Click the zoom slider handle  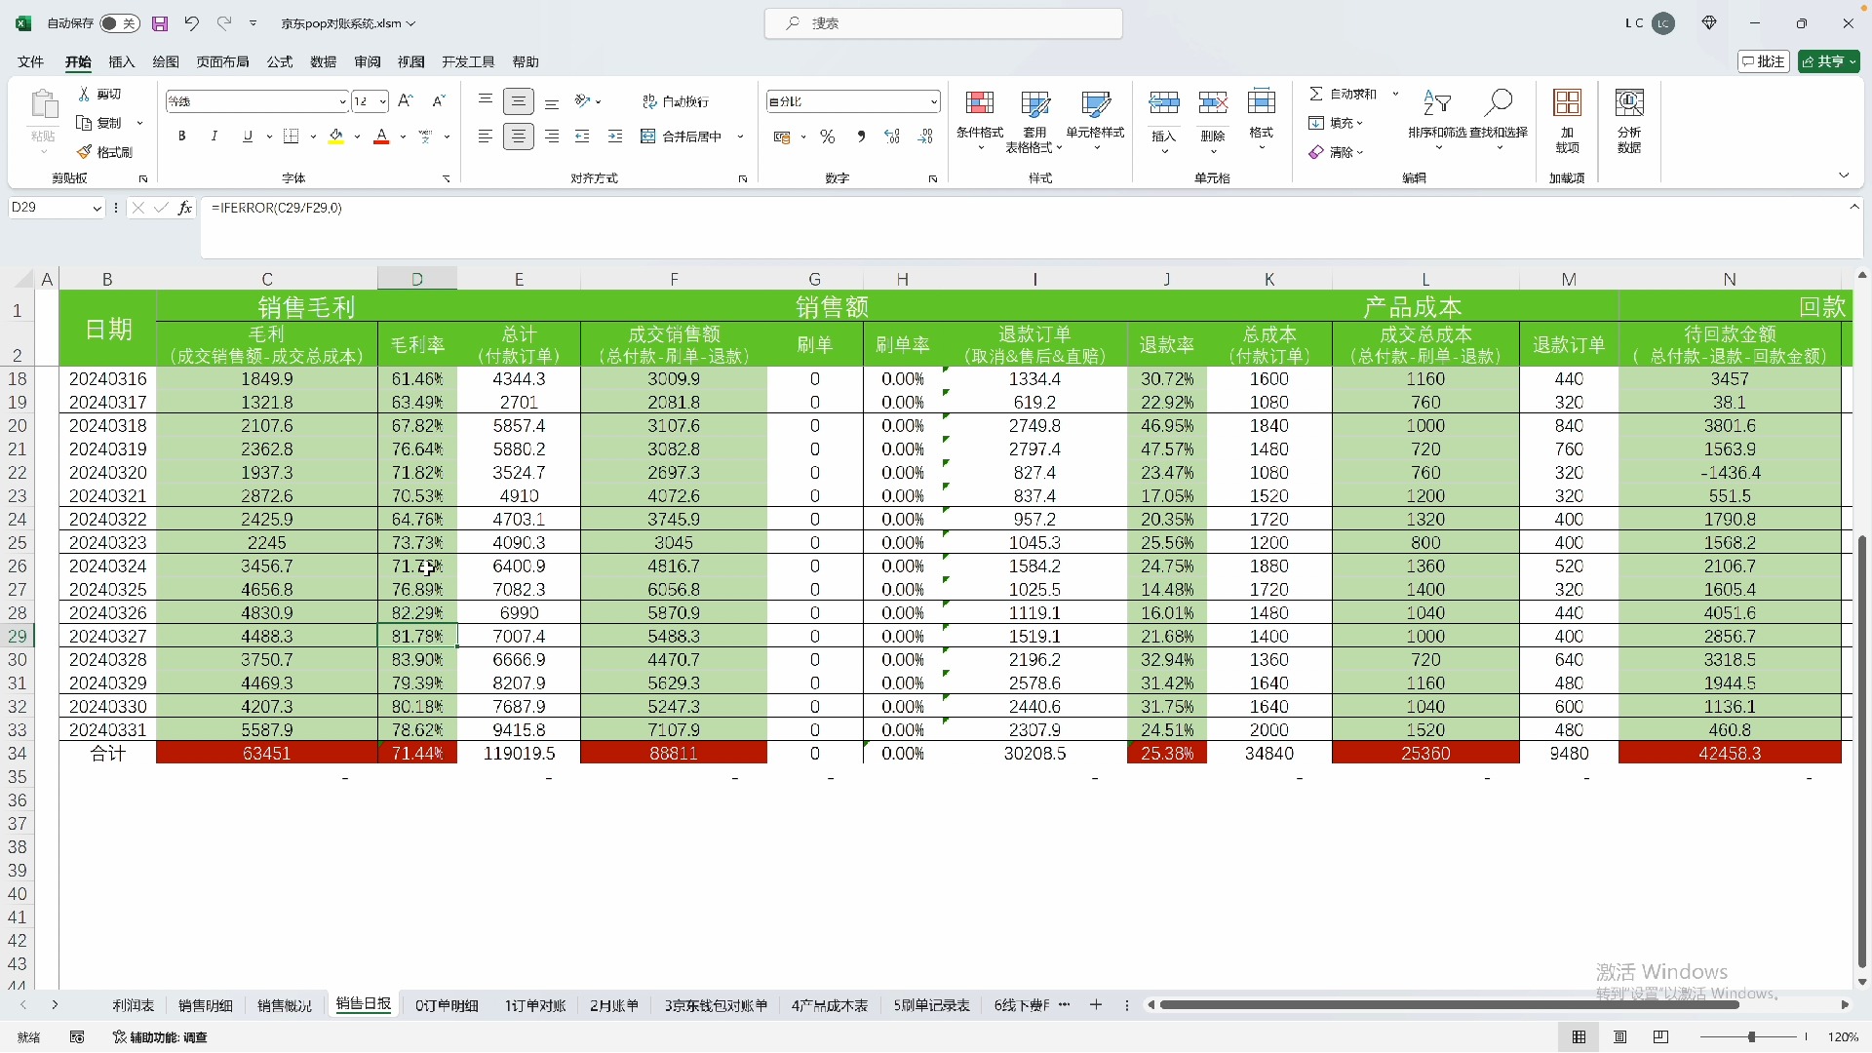coord(1751,1037)
